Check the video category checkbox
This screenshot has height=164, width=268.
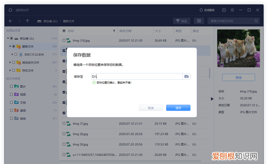11,94
